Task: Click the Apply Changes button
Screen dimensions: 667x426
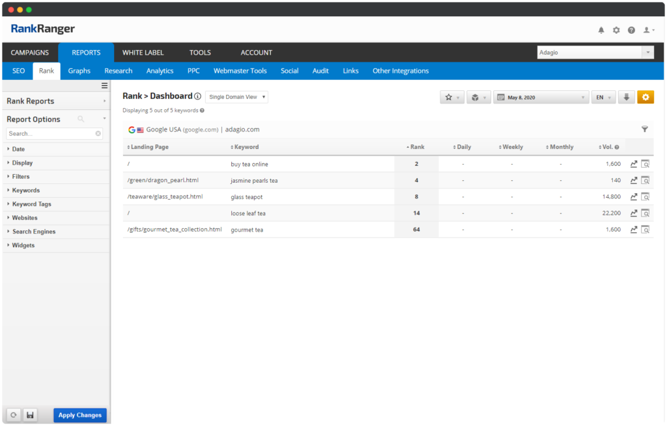Action: click(80, 415)
